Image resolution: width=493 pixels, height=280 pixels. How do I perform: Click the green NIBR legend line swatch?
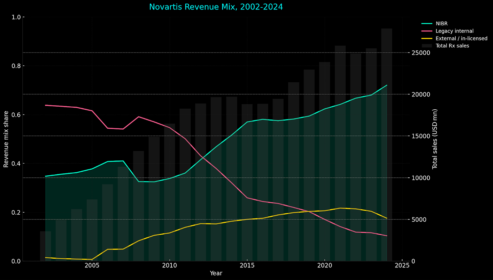pyautogui.click(x=427, y=23)
